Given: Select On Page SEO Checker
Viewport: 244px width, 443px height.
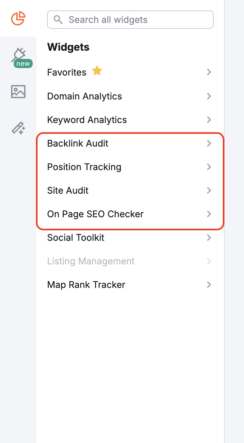Looking at the screenshot, I should (x=95, y=214).
